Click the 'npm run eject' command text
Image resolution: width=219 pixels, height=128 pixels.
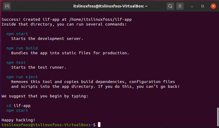pos(22,77)
